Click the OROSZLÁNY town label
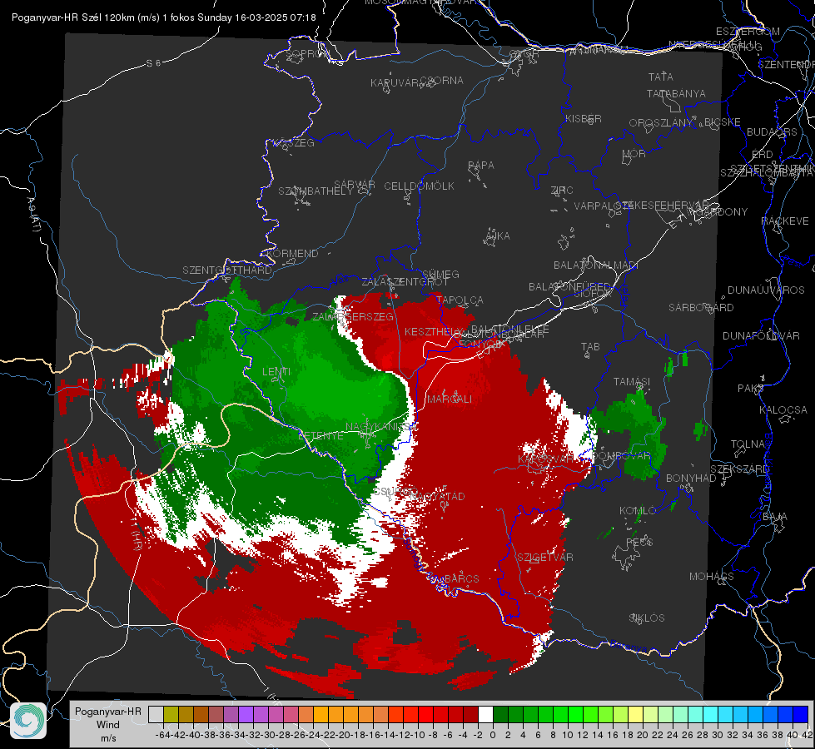Screen dimensions: 815x749 click(661, 123)
